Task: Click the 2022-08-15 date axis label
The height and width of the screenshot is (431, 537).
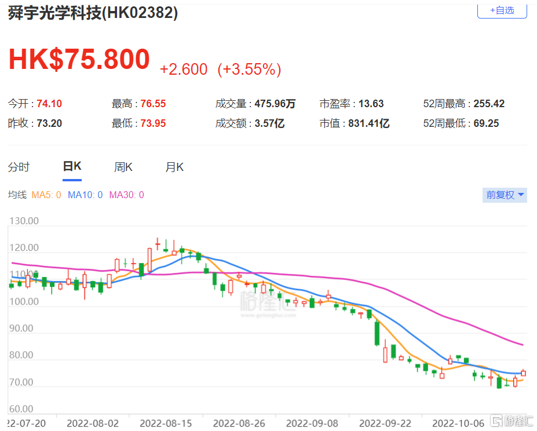Action: click(x=166, y=423)
